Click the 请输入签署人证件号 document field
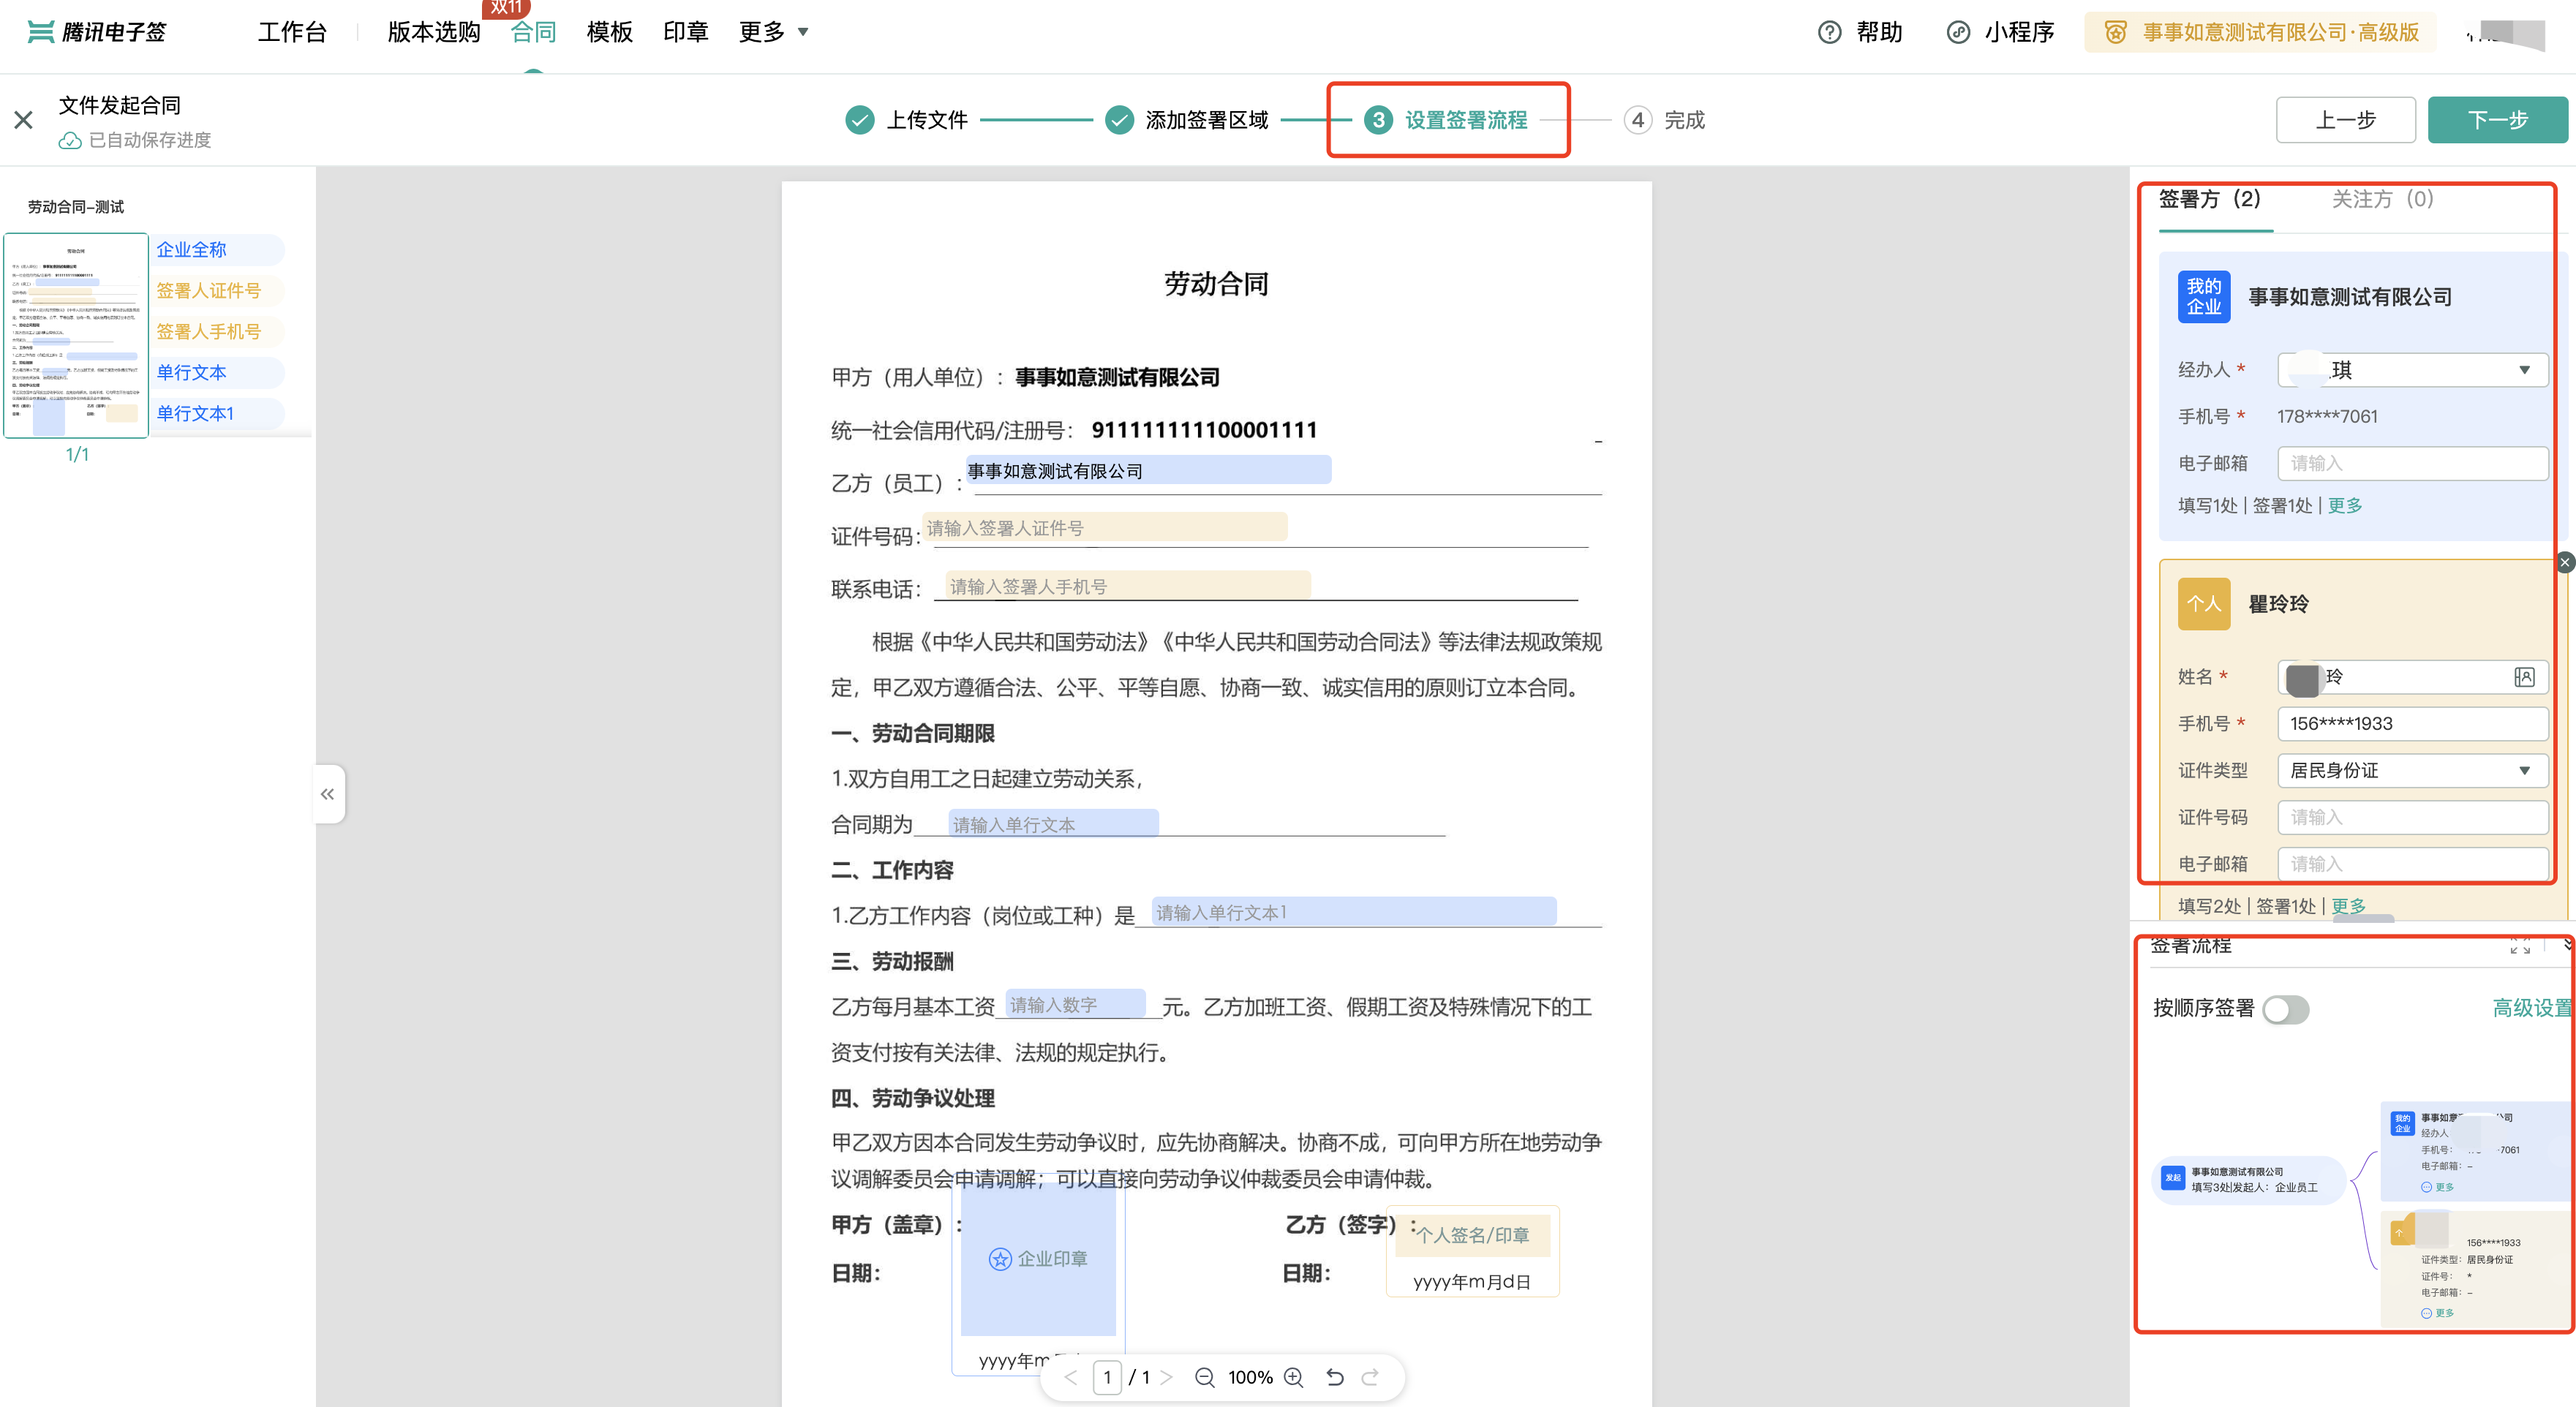2576x1407 pixels. pos(1104,528)
